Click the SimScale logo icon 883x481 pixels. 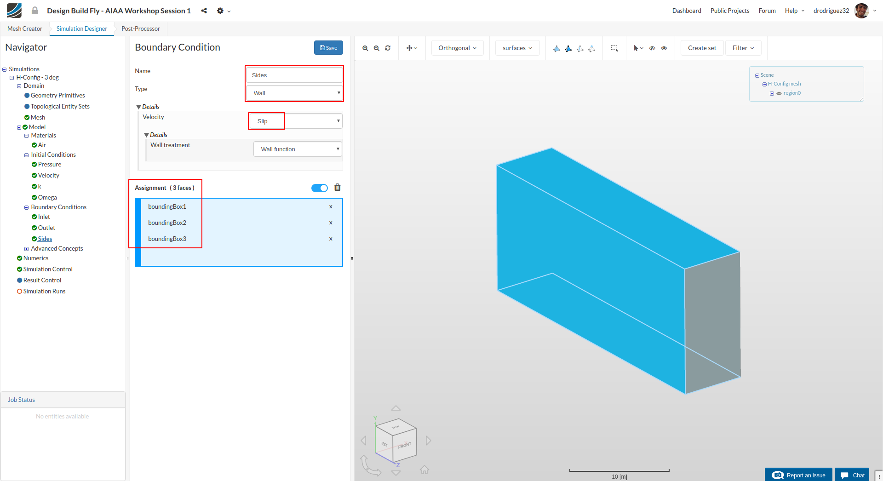pos(14,11)
